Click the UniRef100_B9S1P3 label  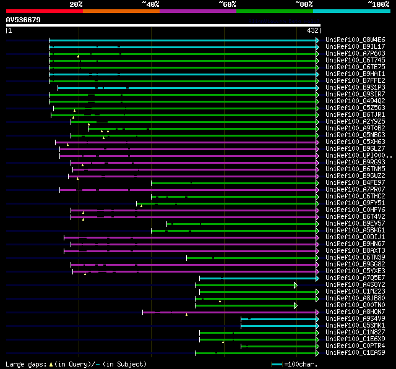point(355,88)
